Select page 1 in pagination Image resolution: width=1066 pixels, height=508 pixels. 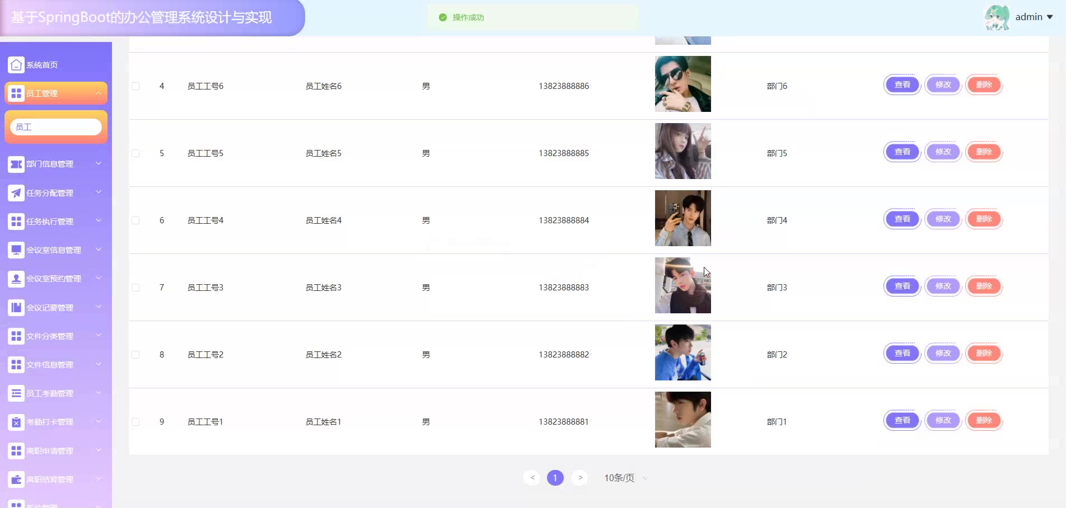click(555, 478)
